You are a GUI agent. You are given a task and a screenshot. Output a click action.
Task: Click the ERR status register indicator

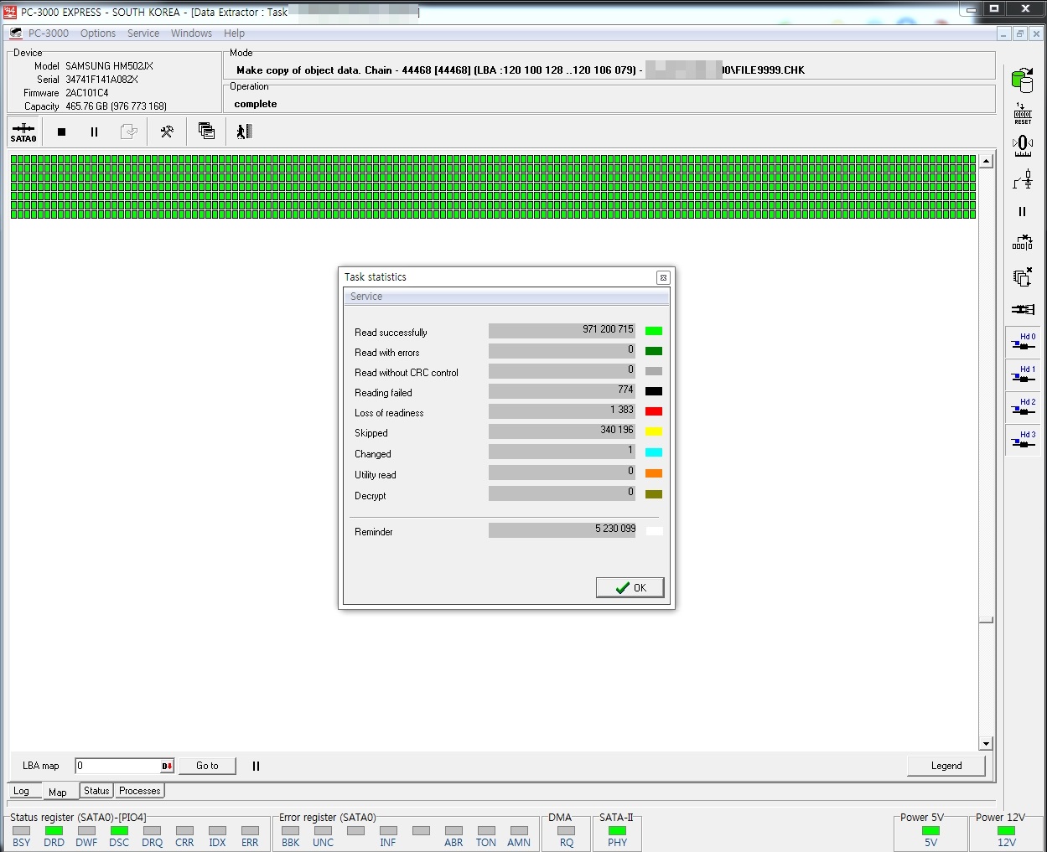250,831
